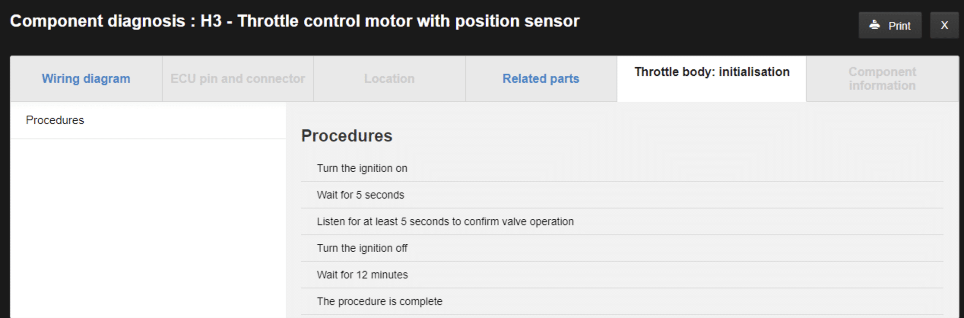Viewport: 964px width, 318px height.
Task: Click the 'Turn the ignition on' step
Action: point(362,168)
